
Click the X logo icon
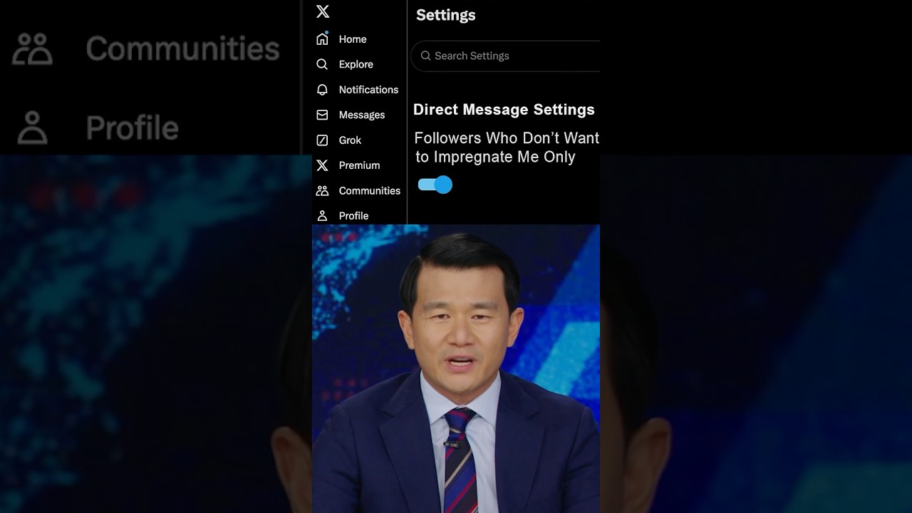323,11
